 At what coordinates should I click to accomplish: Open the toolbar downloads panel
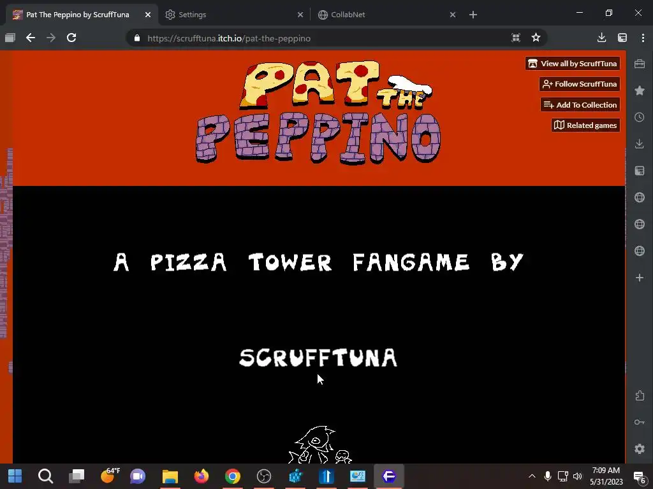(601, 38)
